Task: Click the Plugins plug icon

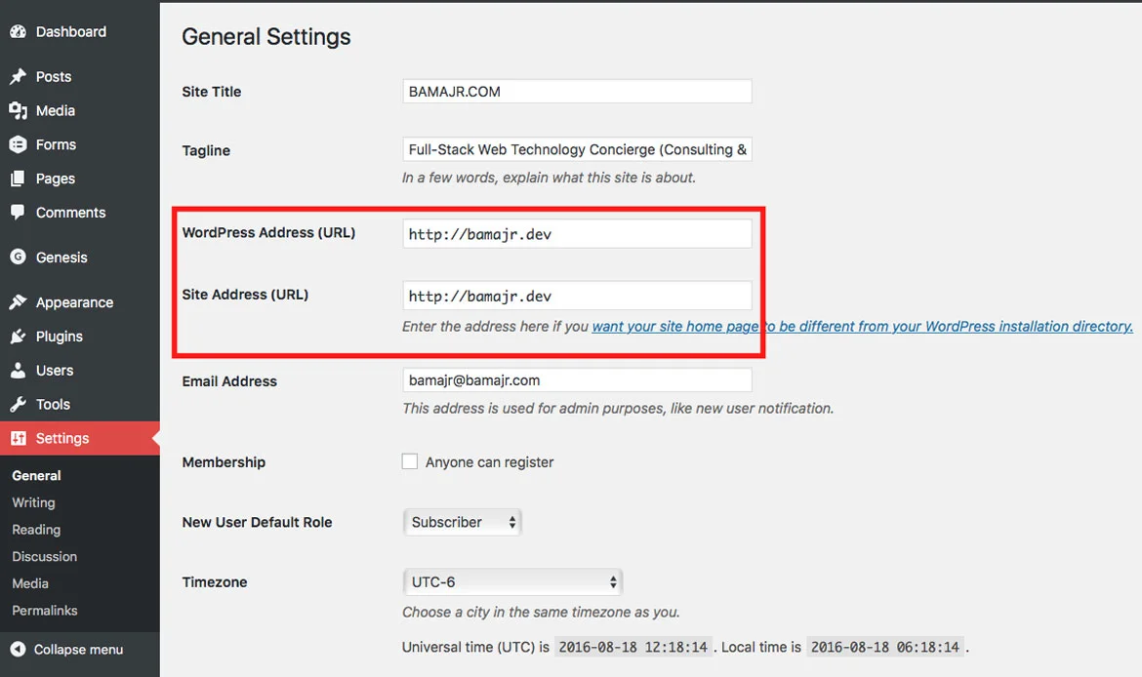Action: (x=18, y=337)
